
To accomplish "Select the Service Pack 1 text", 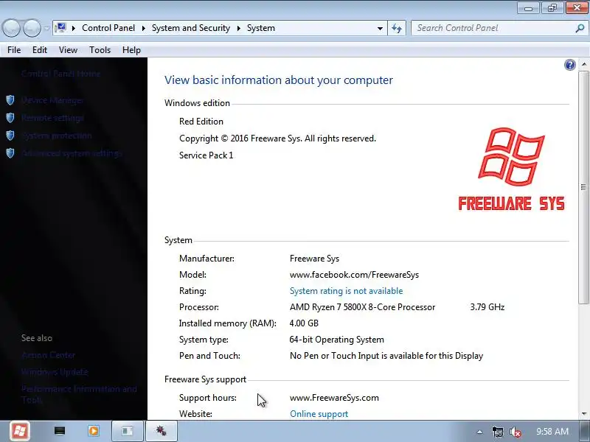I will (x=206, y=155).
